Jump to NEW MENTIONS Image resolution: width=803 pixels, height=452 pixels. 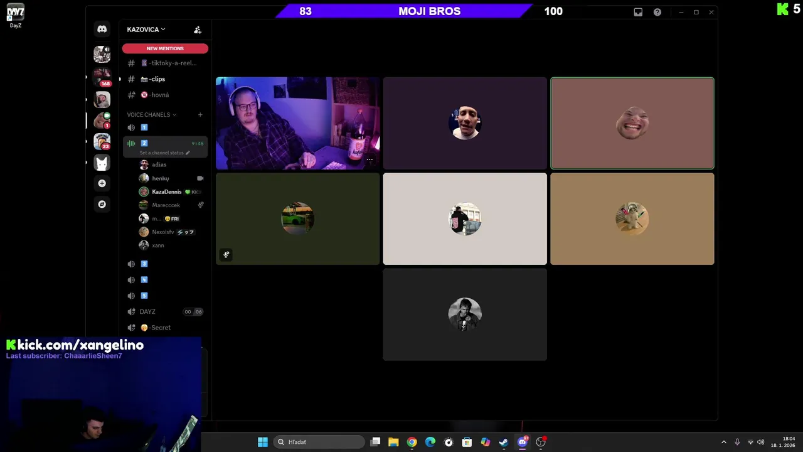(165, 48)
